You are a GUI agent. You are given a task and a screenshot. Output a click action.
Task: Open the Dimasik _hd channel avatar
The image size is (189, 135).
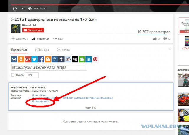pyautogui.click(x=16, y=28)
